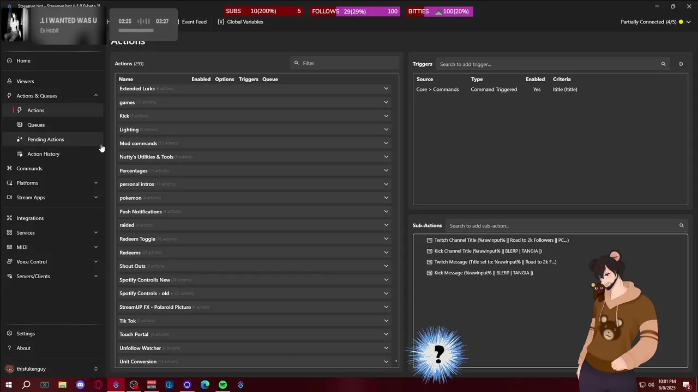Select the Core > Commands trigger row
This screenshot has height=392, width=698.
[550, 89]
